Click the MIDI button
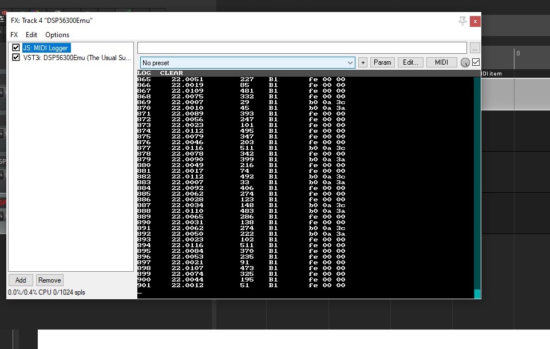The height and width of the screenshot is (349, 550). point(442,62)
